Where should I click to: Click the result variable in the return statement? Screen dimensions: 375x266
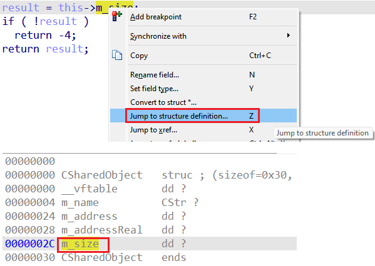[x=64, y=49]
